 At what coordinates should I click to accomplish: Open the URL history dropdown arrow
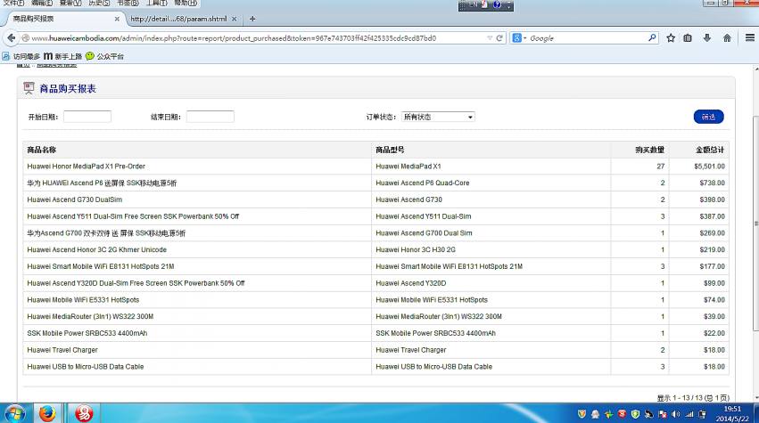[490, 37]
